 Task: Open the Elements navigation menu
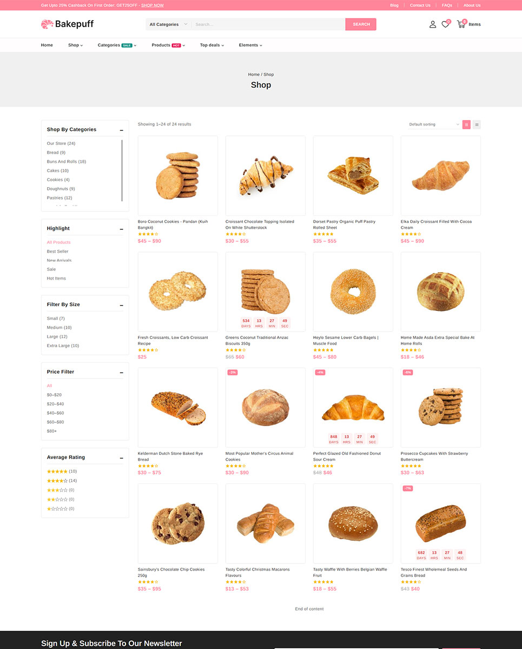(250, 45)
